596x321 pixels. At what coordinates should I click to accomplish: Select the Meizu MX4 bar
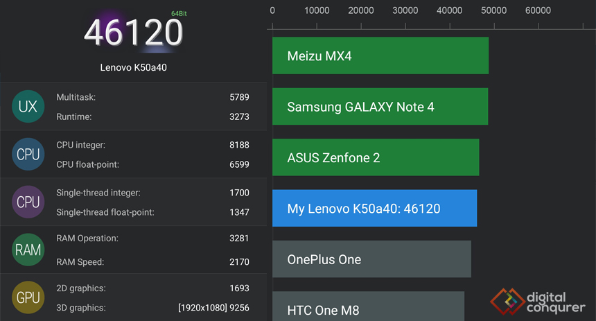point(380,55)
